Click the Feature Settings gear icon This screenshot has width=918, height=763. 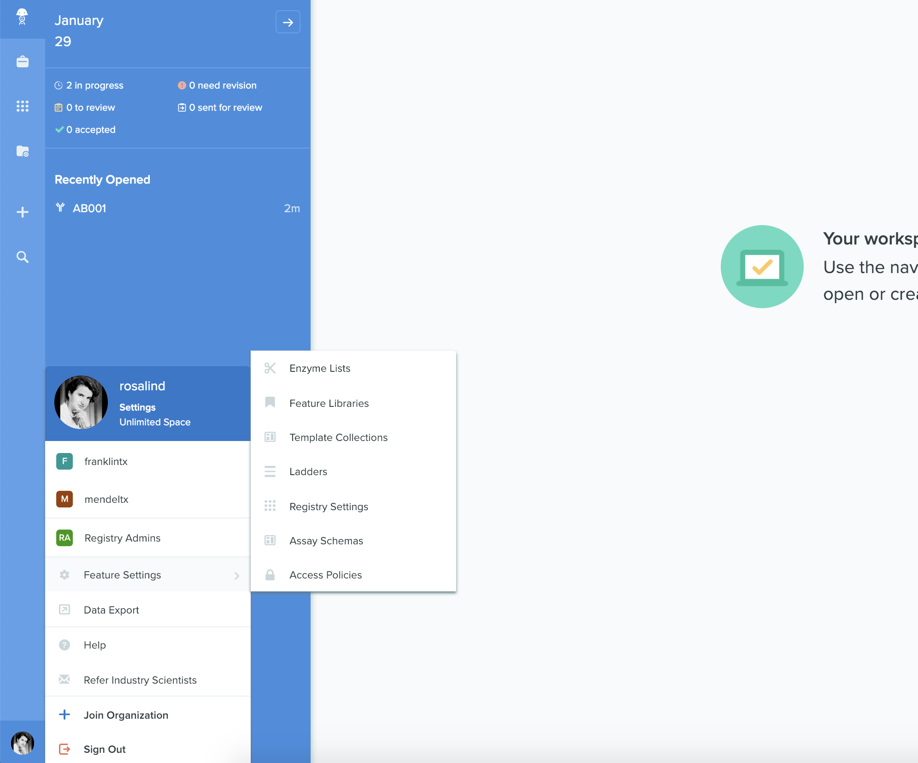point(65,575)
